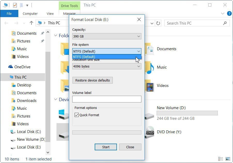Click the Refresh icon beside address bar
Viewport: 233px width, 163px height.
tap(158, 23)
